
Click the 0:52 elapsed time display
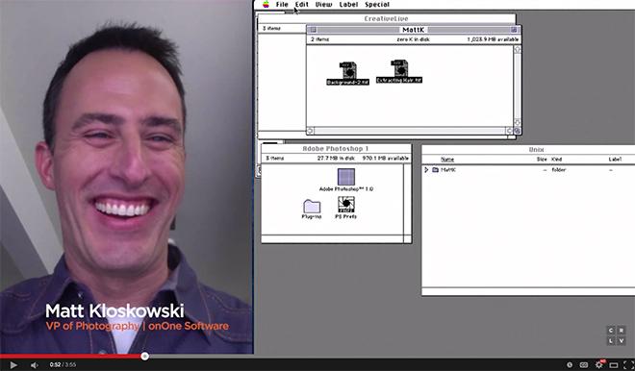[55, 365]
